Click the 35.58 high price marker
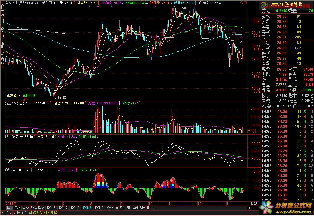Viewport: 314px width, 216px height. (182, 8)
